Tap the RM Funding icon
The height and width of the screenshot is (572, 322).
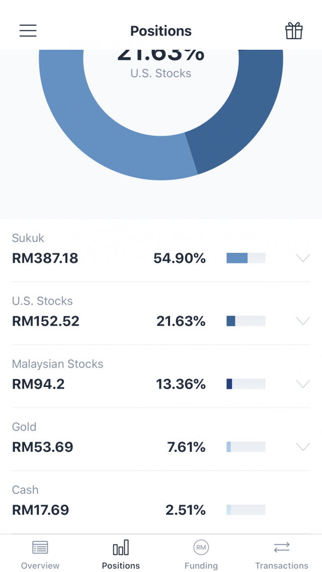201,547
